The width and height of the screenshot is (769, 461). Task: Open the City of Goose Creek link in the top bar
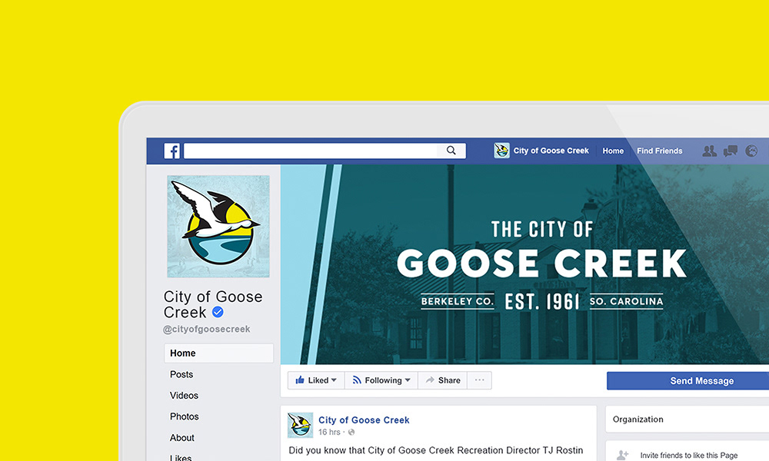tap(551, 151)
